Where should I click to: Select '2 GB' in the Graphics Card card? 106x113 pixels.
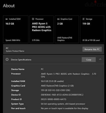point(60,24)
